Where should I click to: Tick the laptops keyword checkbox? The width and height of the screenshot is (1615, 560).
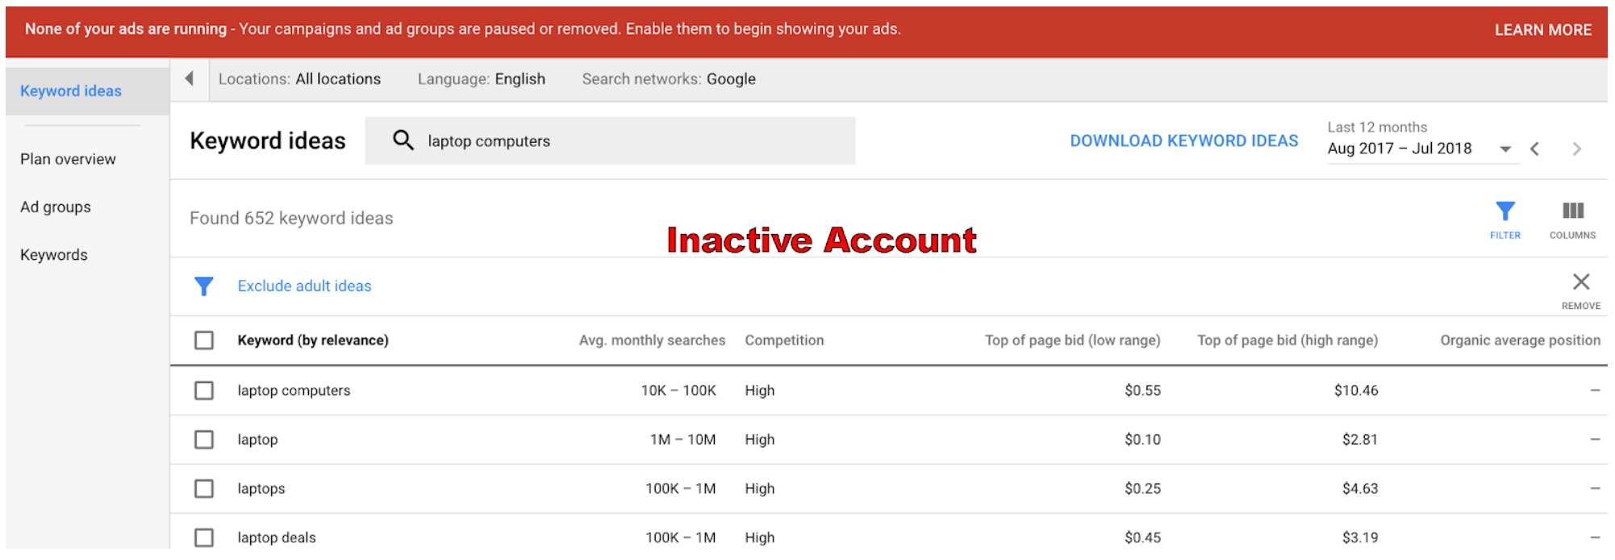(204, 489)
